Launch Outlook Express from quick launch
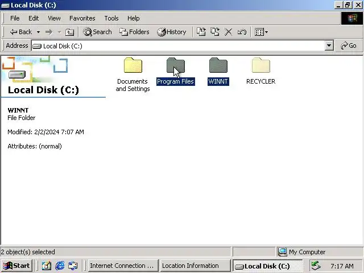This screenshot has height=273, width=364. (x=73, y=266)
